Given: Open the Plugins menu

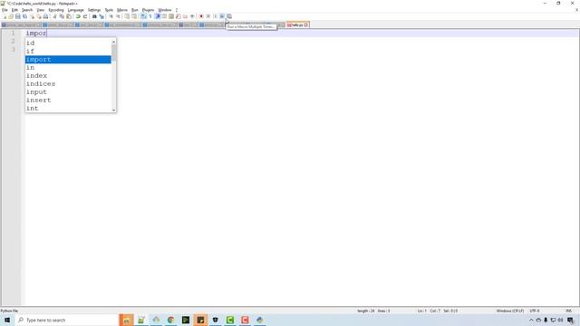Looking at the screenshot, I should click(x=148, y=10).
